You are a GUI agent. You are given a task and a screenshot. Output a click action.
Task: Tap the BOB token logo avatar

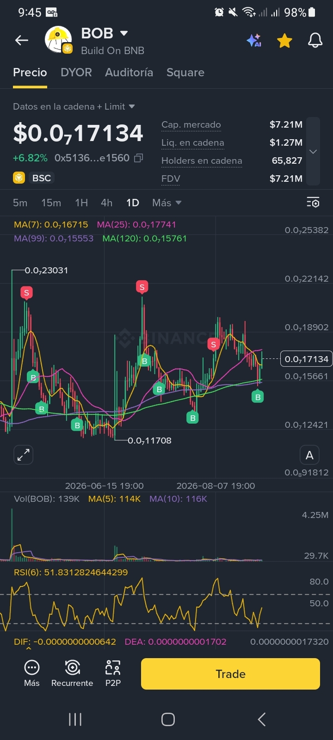(x=58, y=40)
